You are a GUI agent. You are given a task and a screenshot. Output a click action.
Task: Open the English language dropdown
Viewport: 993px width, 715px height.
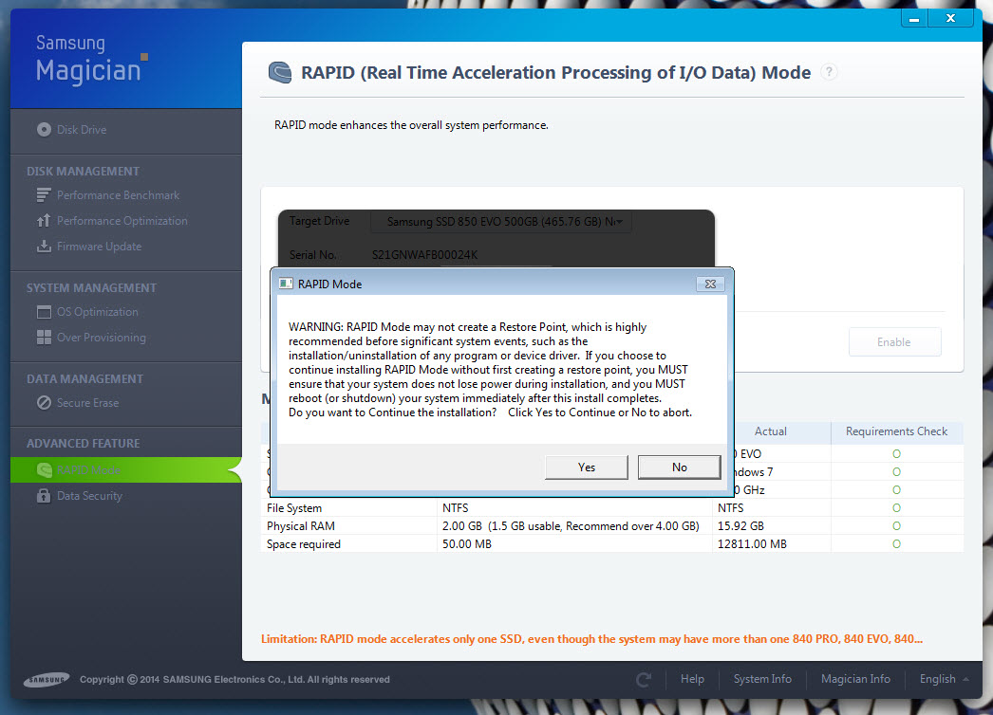(945, 679)
